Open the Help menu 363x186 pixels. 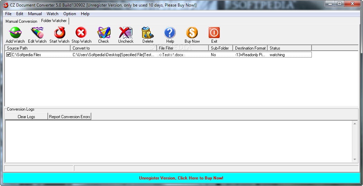(x=85, y=14)
